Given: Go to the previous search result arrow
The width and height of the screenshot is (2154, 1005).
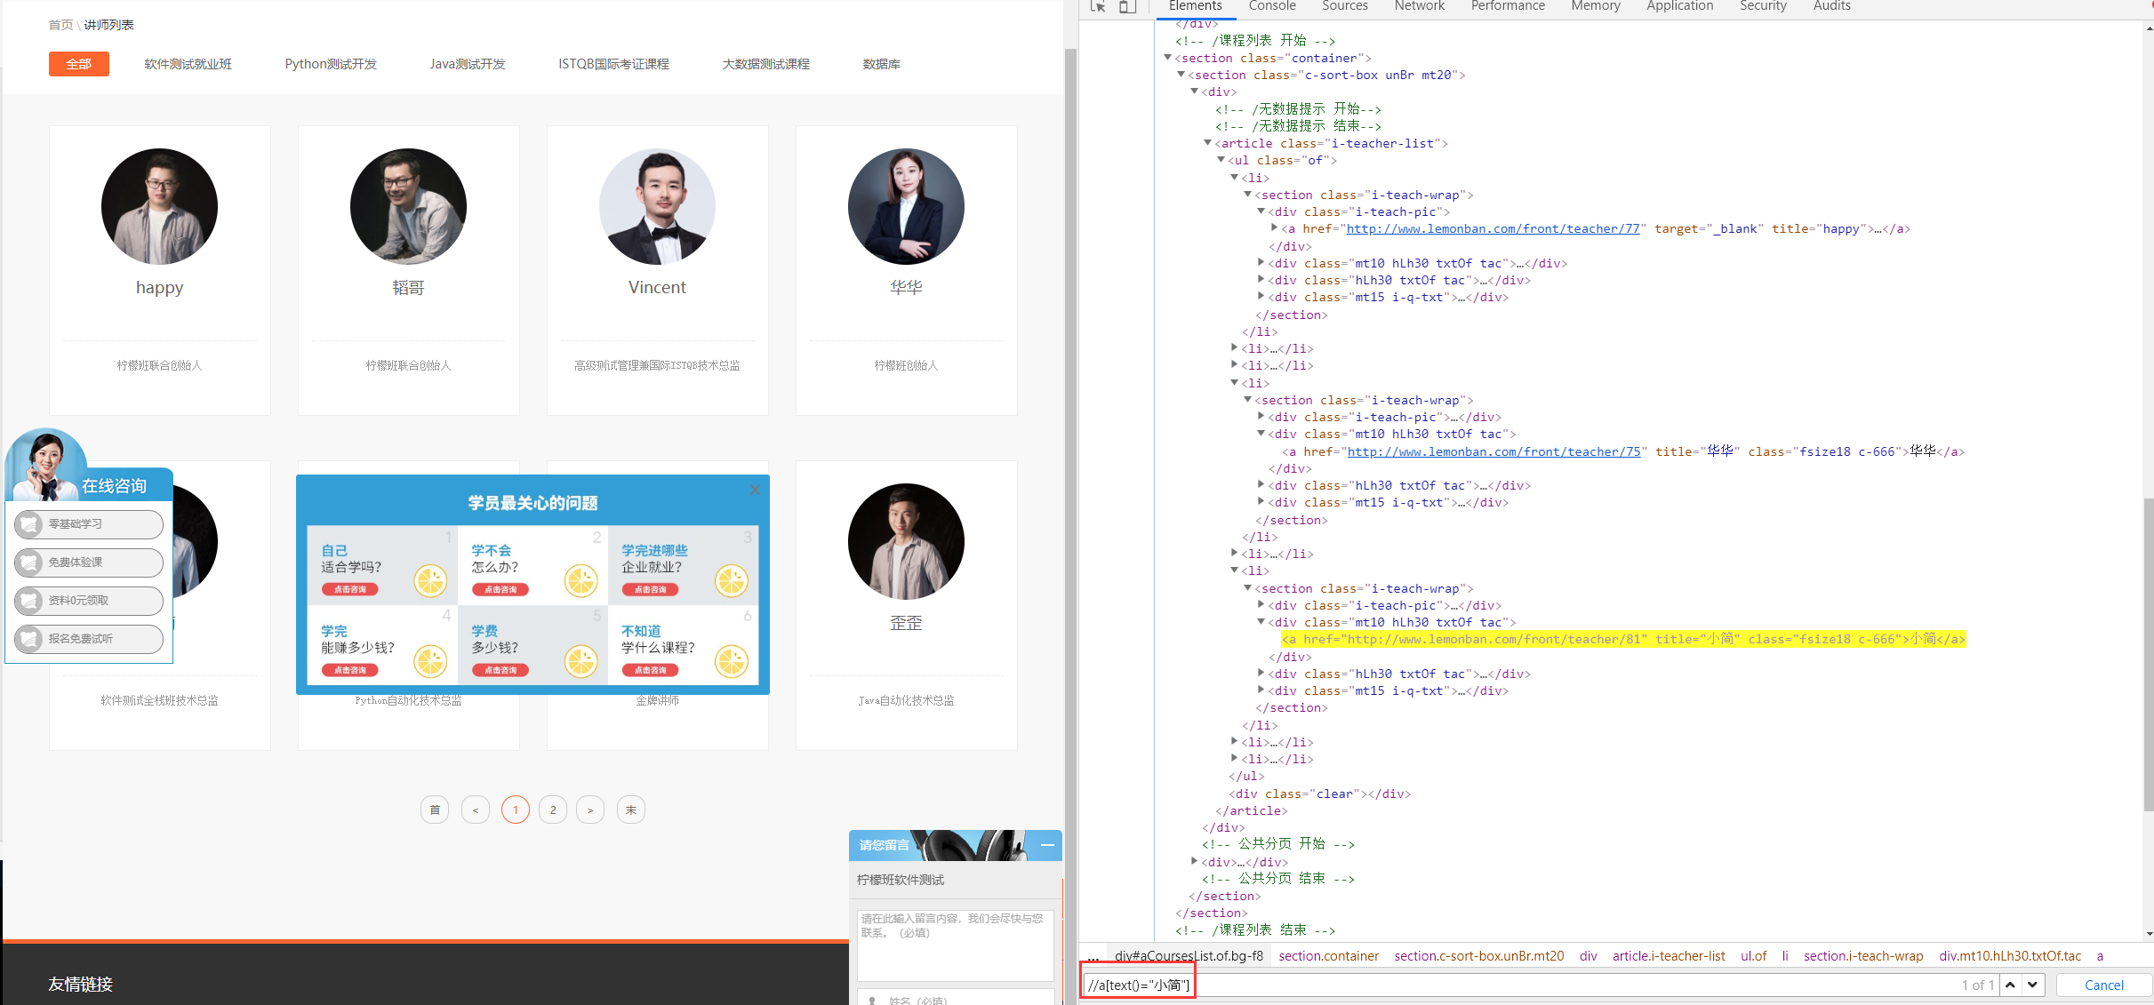Looking at the screenshot, I should point(2010,985).
